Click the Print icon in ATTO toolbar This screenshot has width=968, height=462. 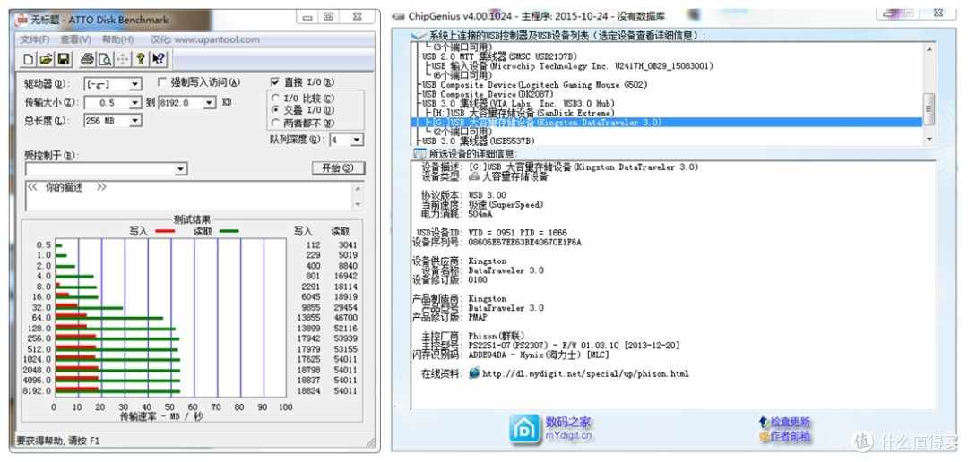[88, 59]
